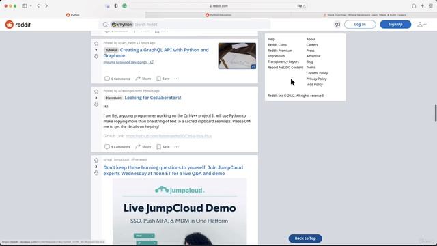Open 9 Comments on Collaborators post
This screenshot has height=246, width=437.
tap(117, 147)
